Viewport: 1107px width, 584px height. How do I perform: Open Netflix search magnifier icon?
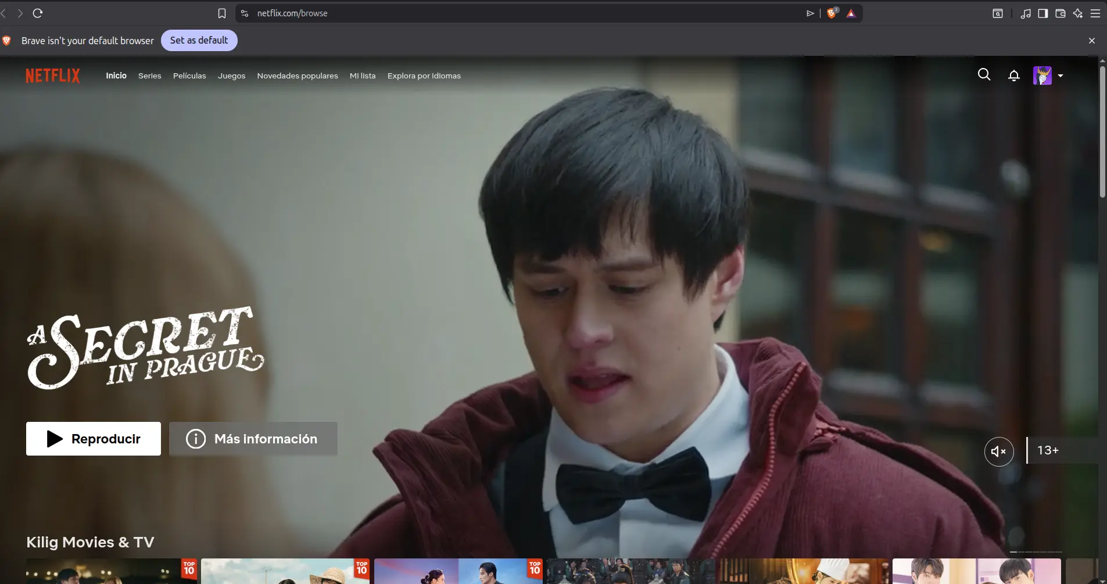(x=984, y=74)
